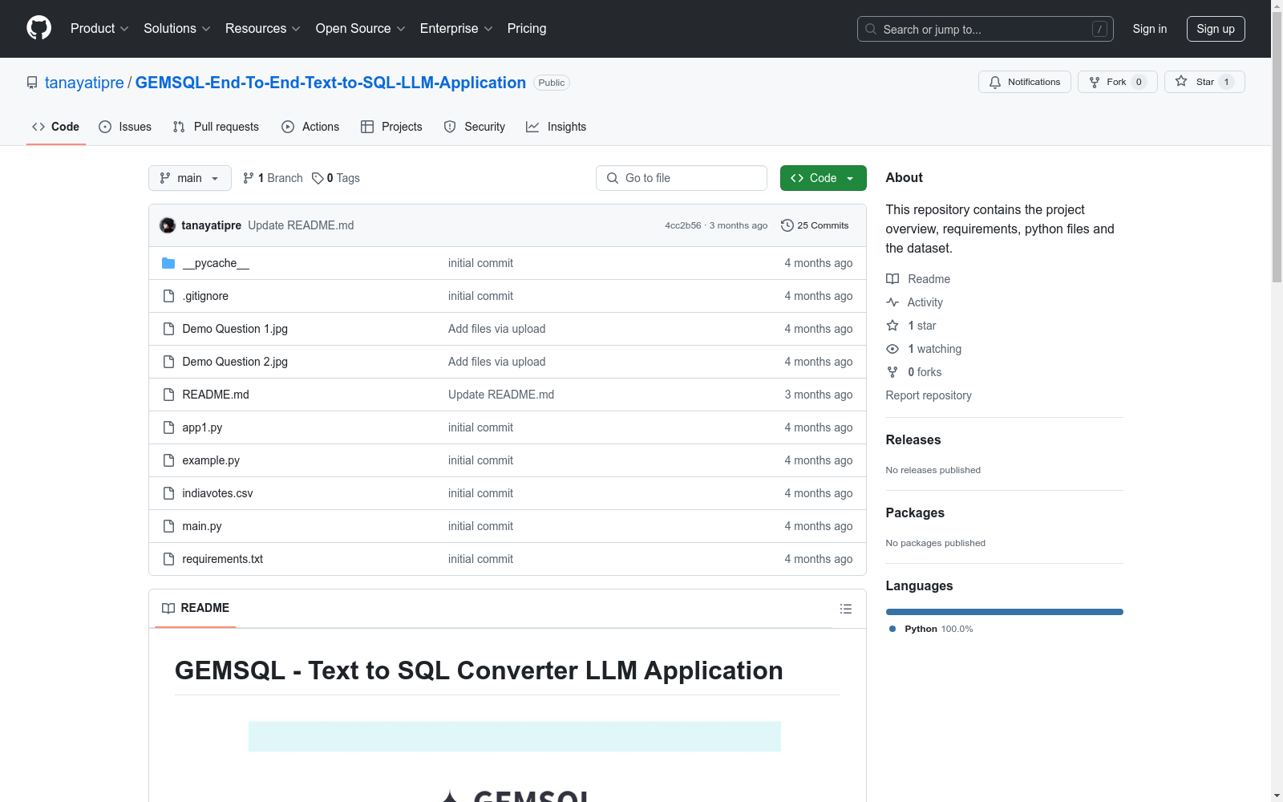Click the magnifier icon in Go to file
The image size is (1283, 802).
[x=613, y=178]
